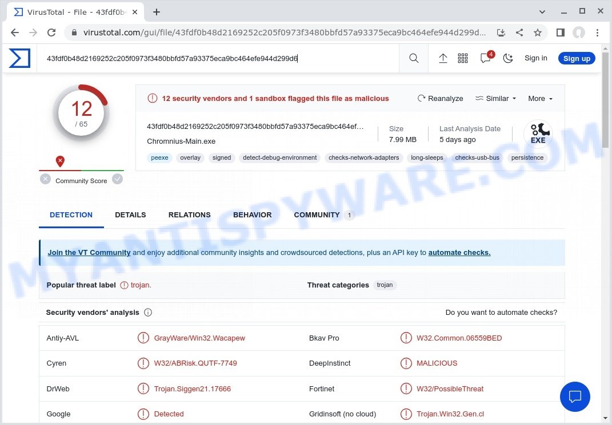612x425 pixels.
Task: Click the checks-network-adapters tag
Action: point(364,158)
